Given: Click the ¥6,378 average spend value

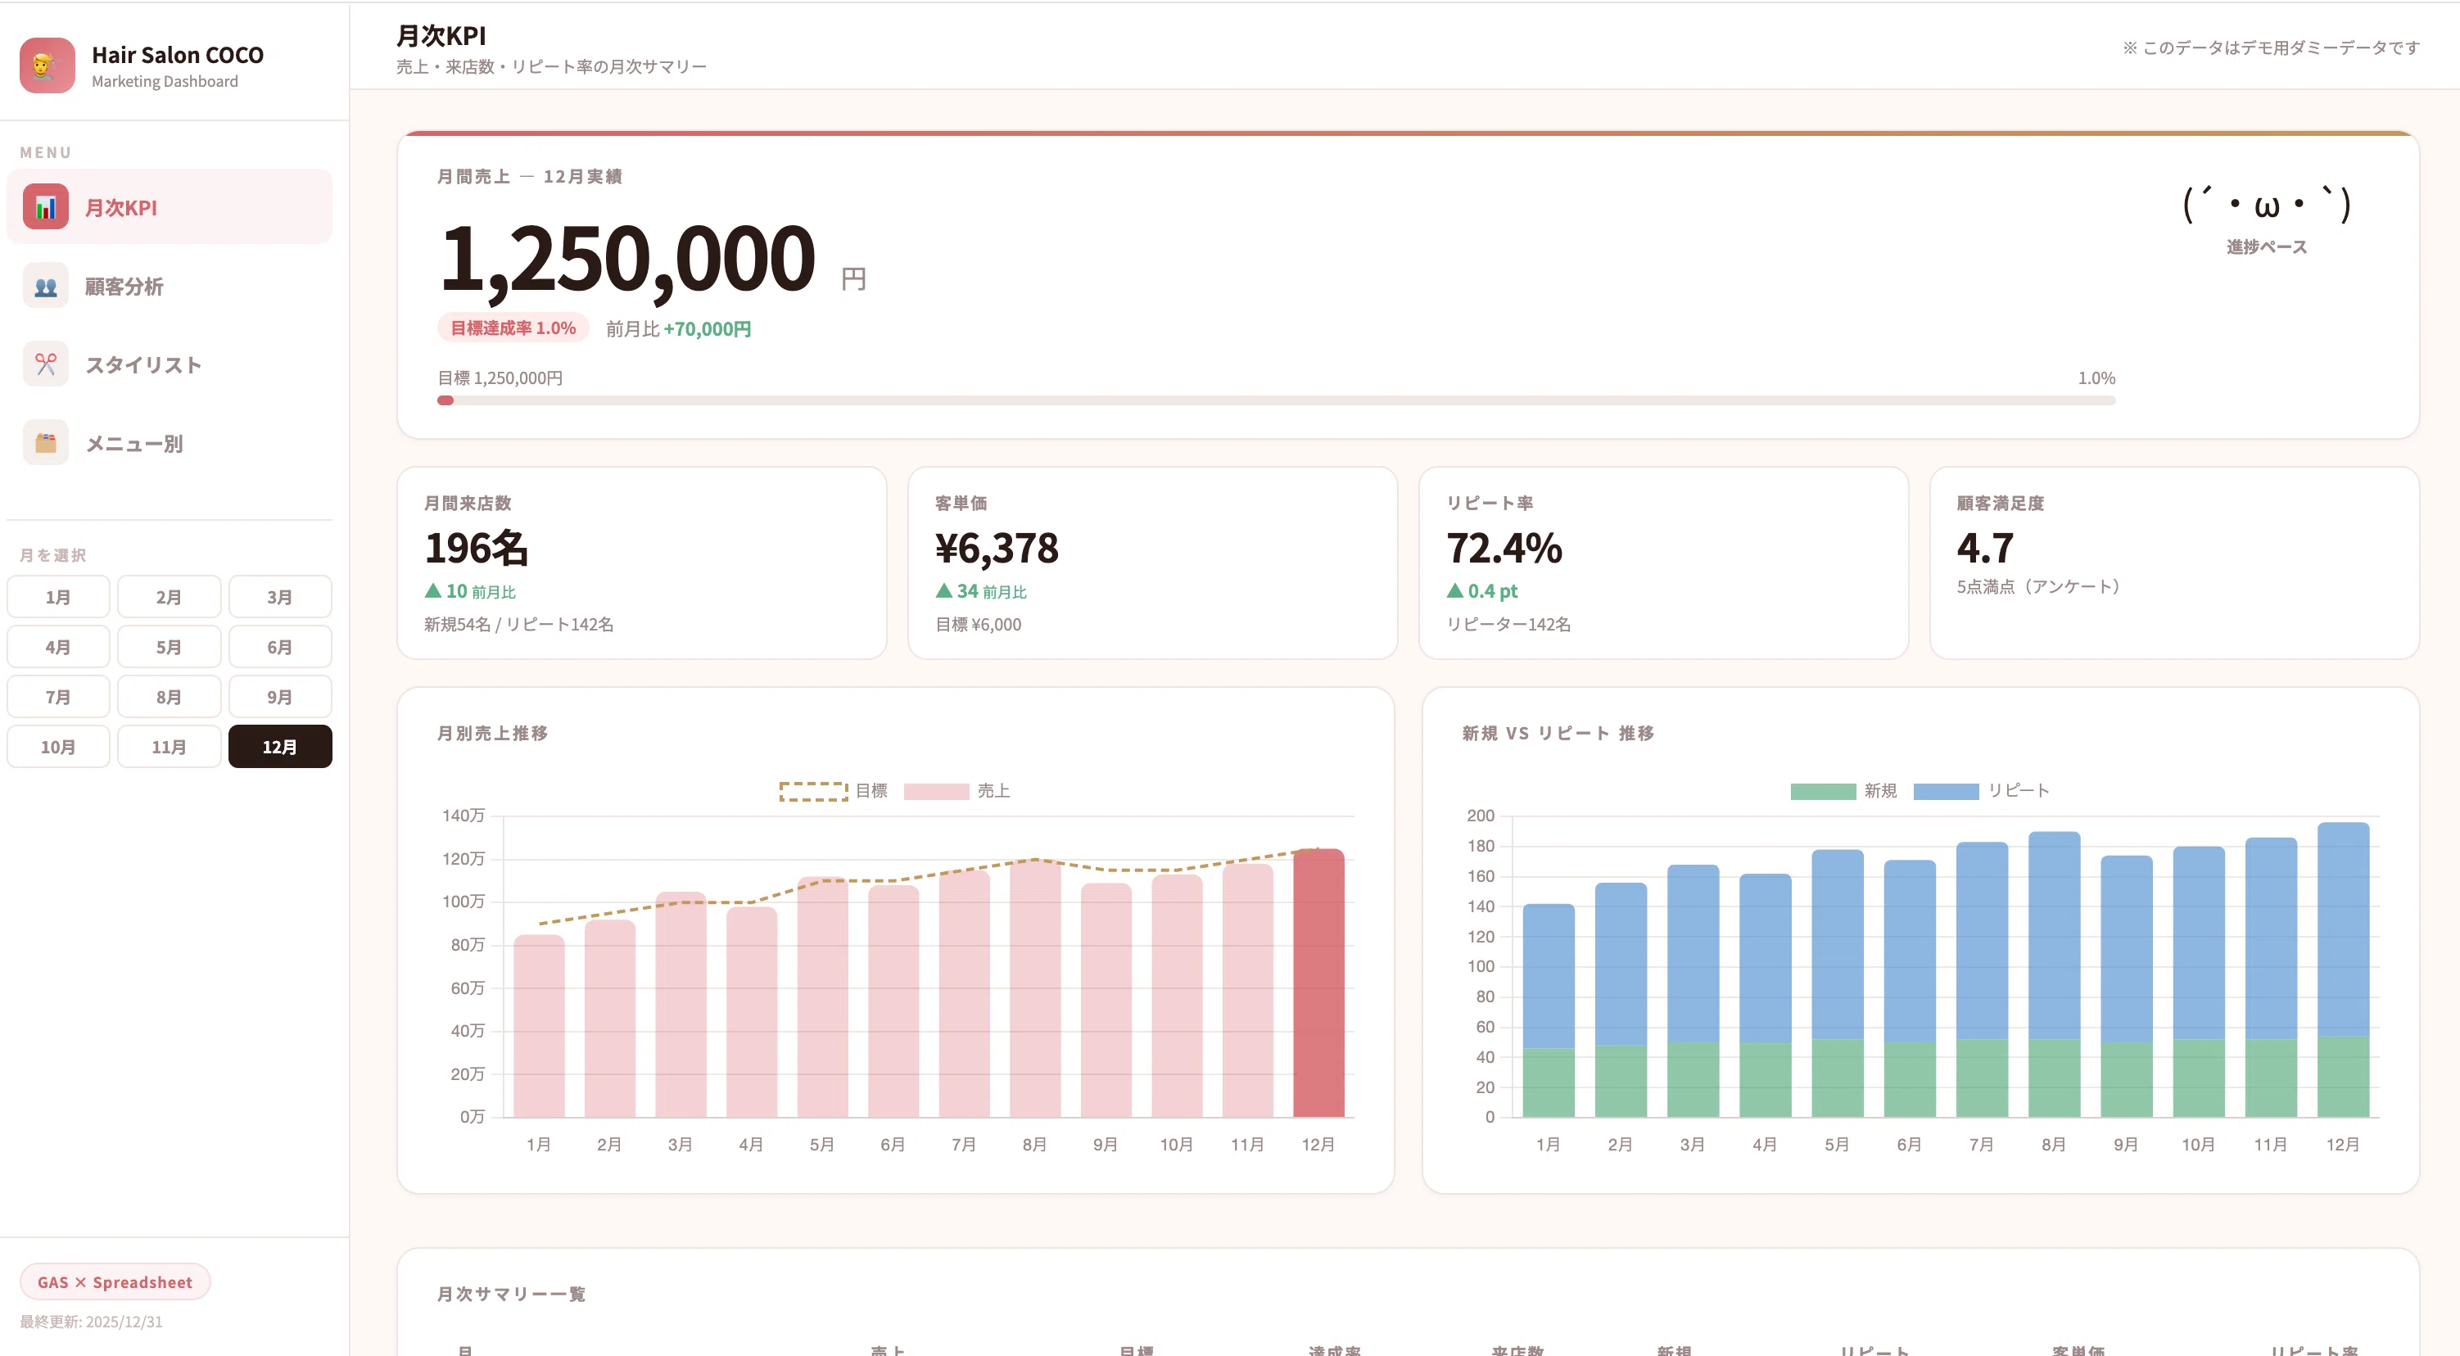Looking at the screenshot, I should click(997, 548).
